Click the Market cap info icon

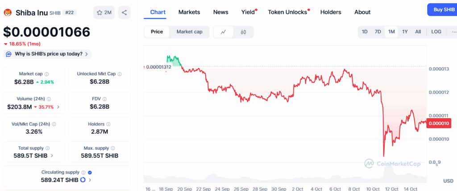(x=47, y=74)
